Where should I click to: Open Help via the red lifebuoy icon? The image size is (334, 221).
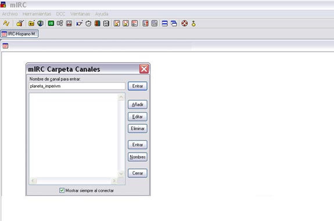(x=185, y=23)
